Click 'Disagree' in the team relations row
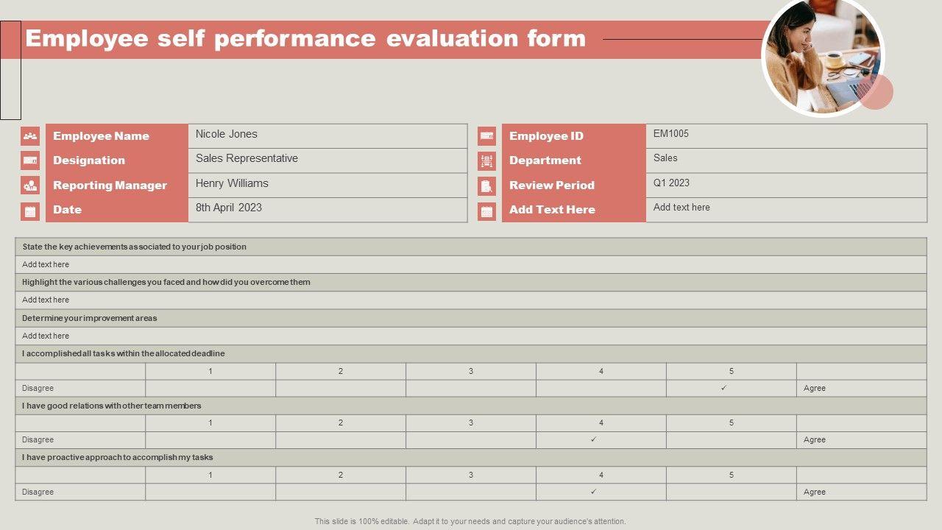This screenshot has width=942, height=530. [38, 439]
